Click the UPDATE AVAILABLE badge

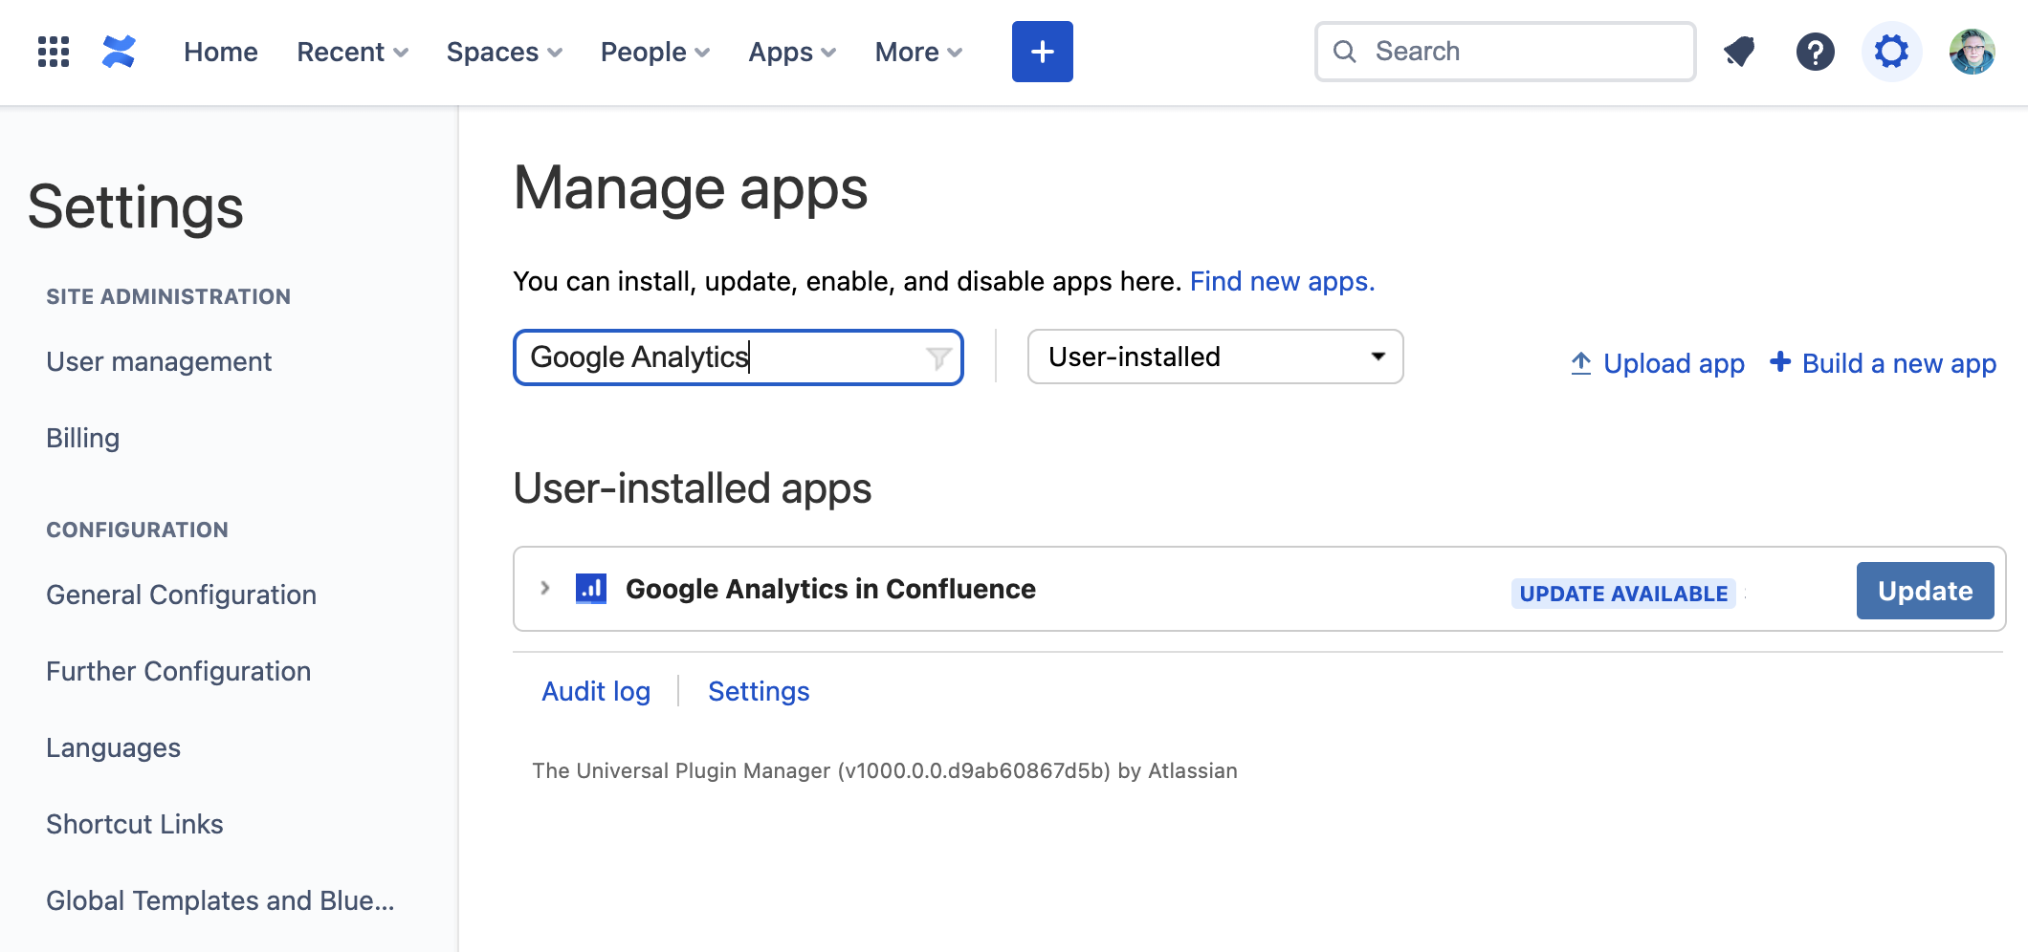click(x=1623, y=594)
